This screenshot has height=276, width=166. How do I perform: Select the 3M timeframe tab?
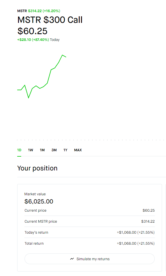pos(54,150)
